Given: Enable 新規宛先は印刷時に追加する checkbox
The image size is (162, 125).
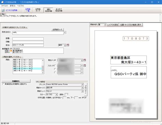Looking at the screenshot, I should click(3, 84).
